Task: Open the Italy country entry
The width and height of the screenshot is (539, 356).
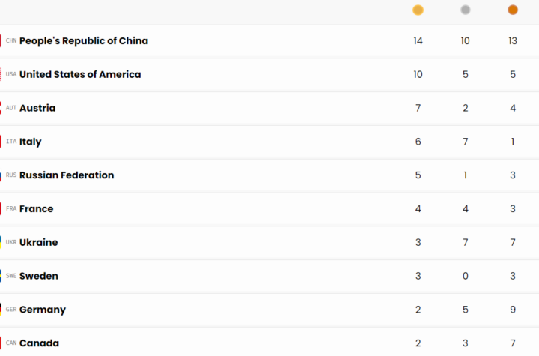Action: pos(31,142)
